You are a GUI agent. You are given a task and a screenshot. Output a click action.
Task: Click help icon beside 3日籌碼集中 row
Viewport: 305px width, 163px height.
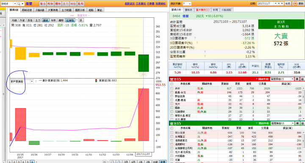tap(195, 38)
